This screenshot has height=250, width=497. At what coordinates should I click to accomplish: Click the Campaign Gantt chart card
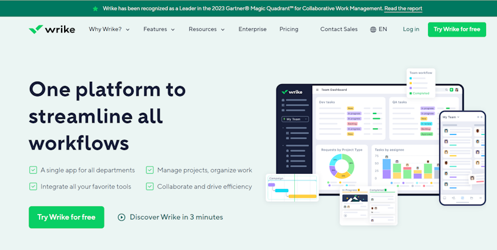click(292, 188)
